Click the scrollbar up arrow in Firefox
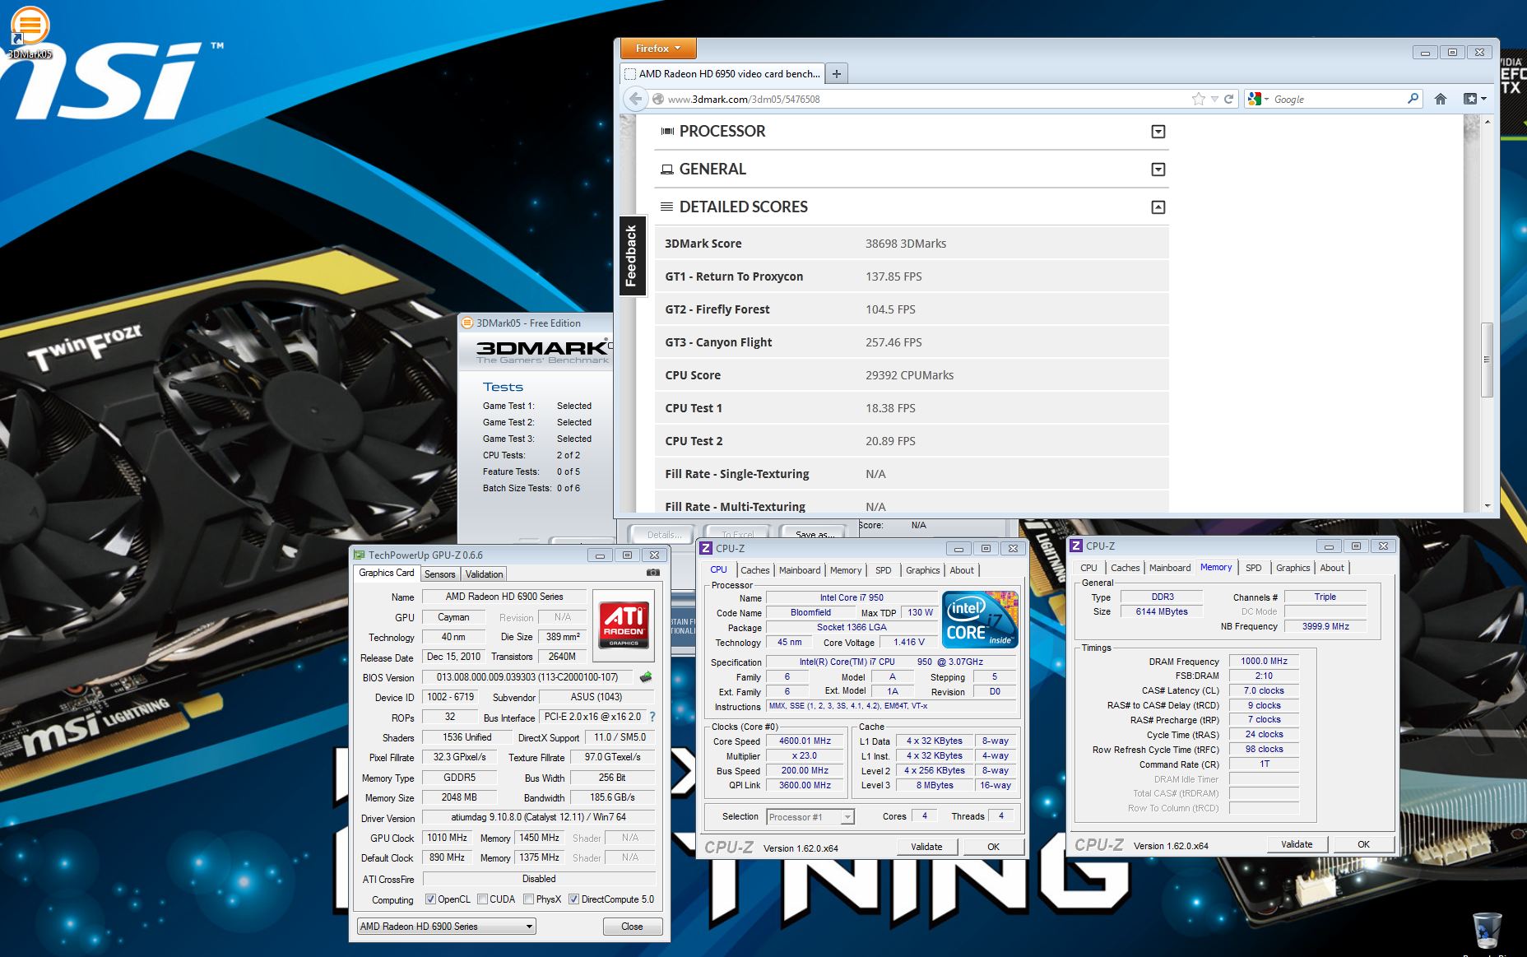The height and width of the screenshot is (957, 1527). pos(1486,122)
